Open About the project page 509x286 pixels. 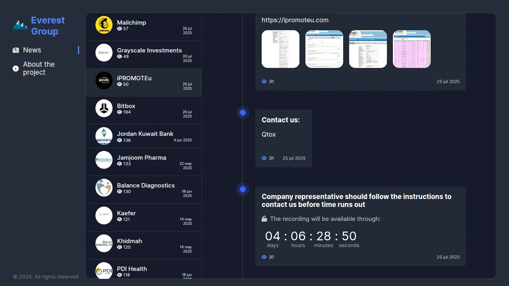point(39,68)
